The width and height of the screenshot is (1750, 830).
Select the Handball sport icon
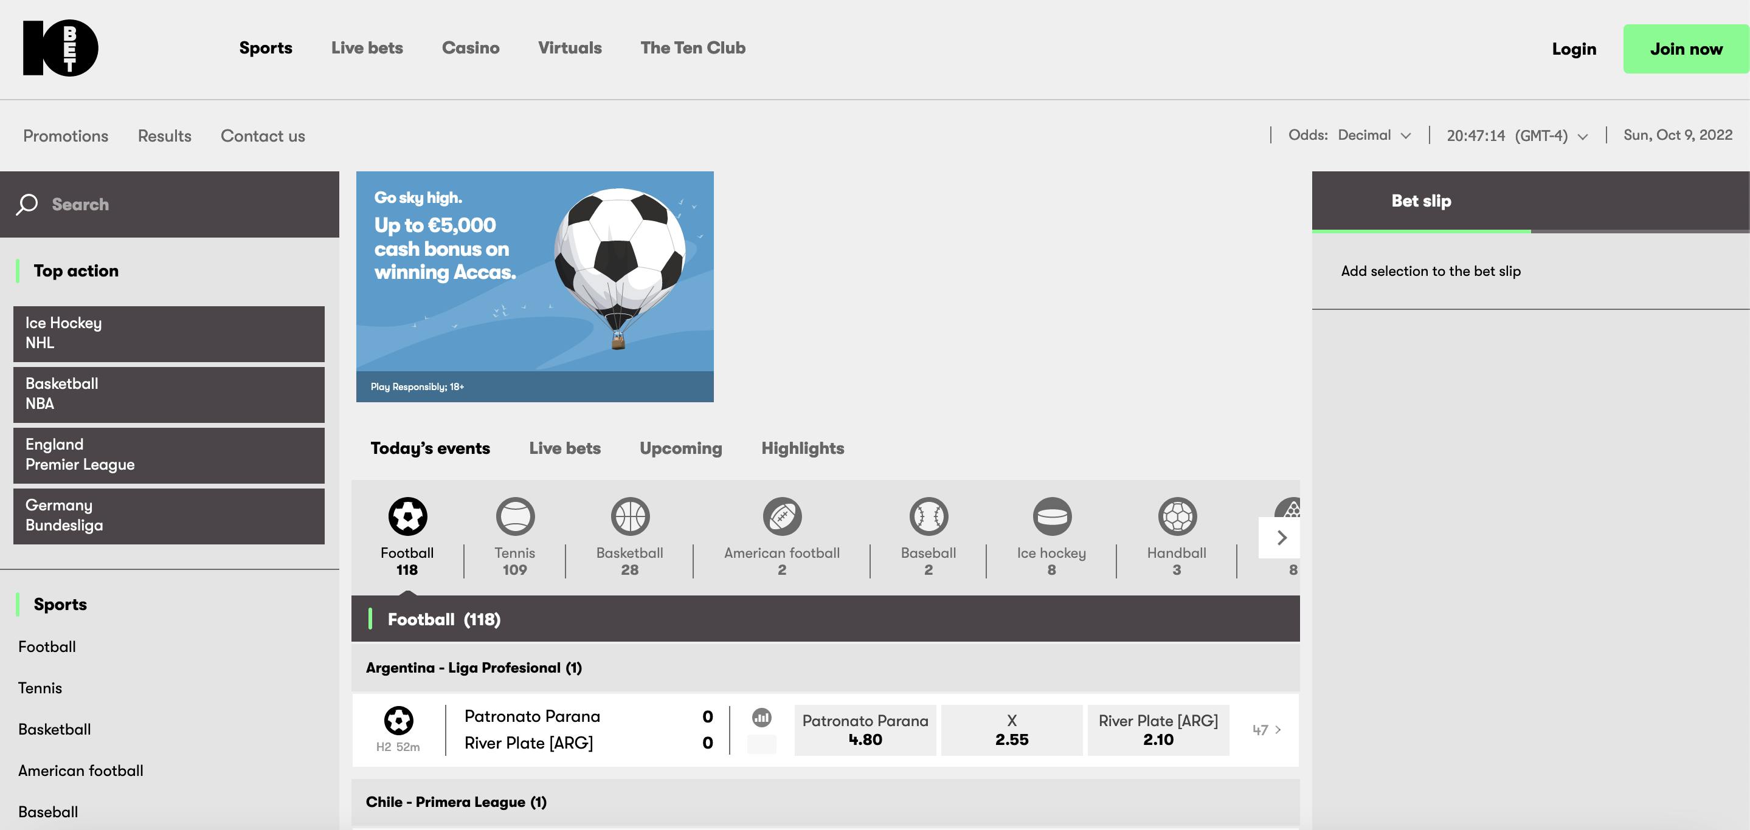pyautogui.click(x=1177, y=517)
